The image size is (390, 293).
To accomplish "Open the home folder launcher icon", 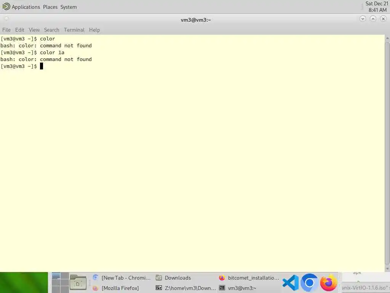I will pos(78,283).
